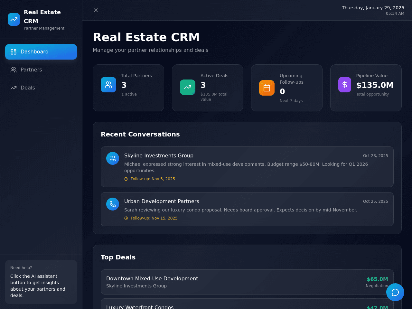The height and width of the screenshot is (309, 412).
Task: Click the 'Total Partners' label
Action: click(x=137, y=76)
